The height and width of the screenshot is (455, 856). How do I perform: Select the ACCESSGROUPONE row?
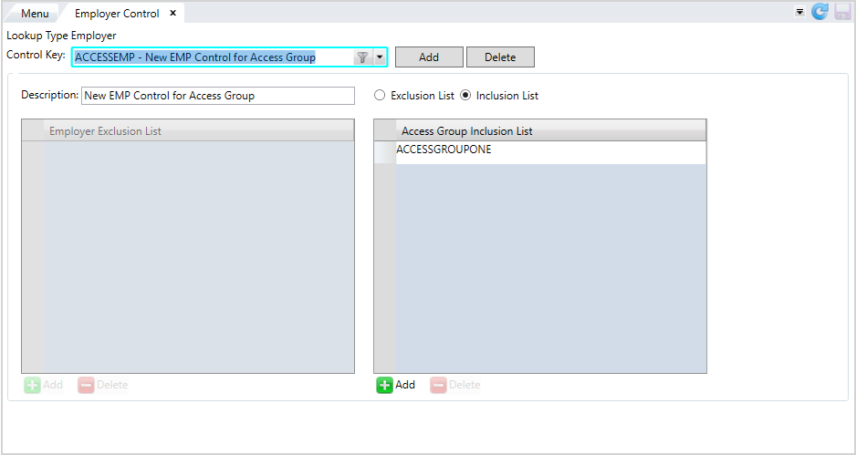coord(548,150)
